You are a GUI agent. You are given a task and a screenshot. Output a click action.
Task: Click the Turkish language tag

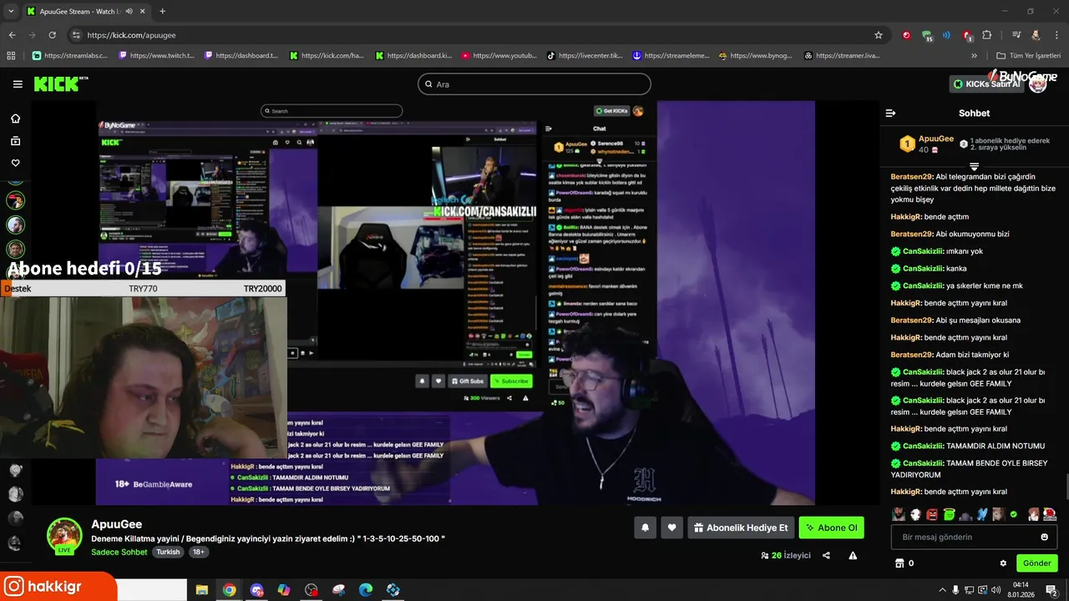(x=168, y=552)
